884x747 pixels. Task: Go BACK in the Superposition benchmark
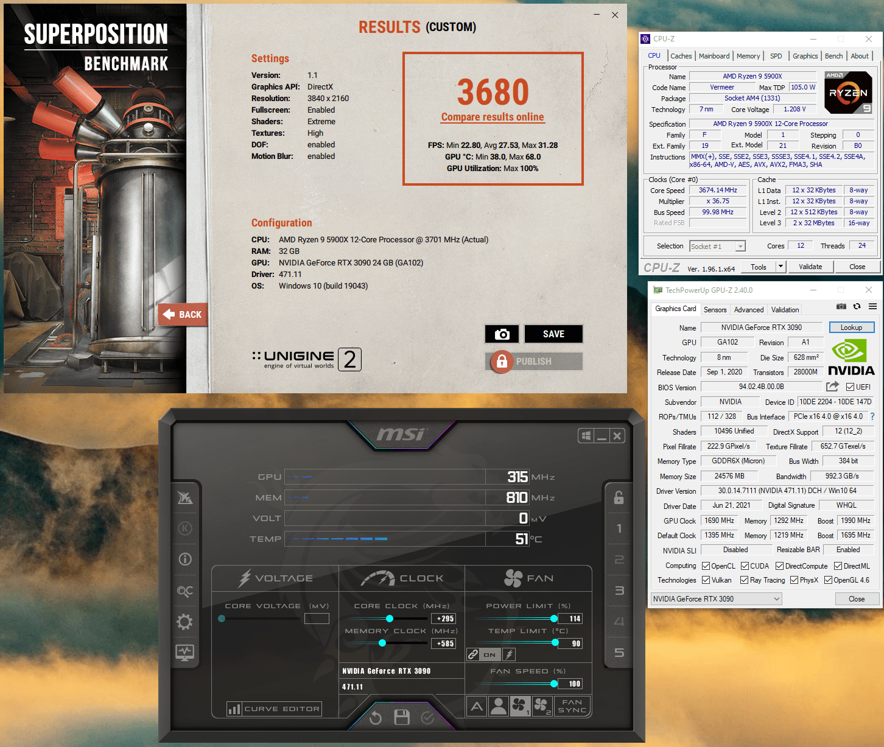pos(183,315)
